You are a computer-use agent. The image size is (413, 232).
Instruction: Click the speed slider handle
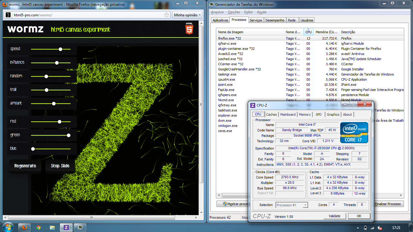pos(60,49)
